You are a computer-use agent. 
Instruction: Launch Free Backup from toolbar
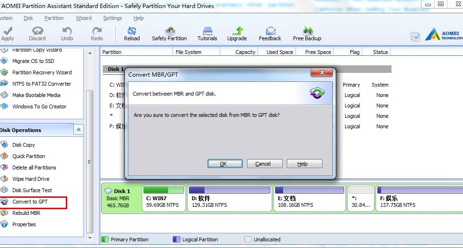(x=307, y=34)
